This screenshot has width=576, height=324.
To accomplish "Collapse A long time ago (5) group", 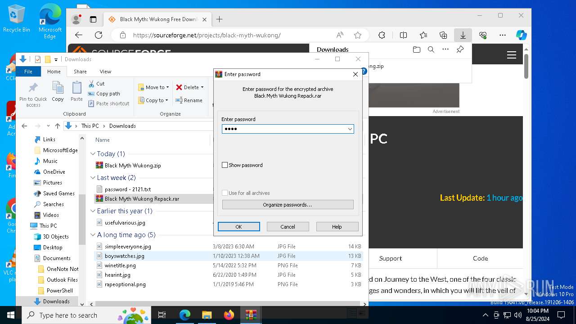I will [93, 235].
